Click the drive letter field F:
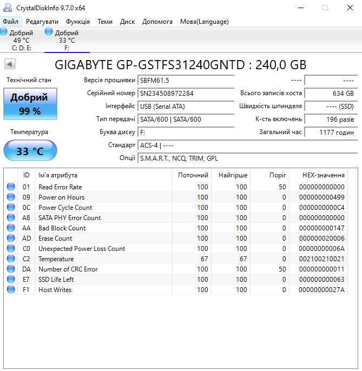Image resolution: width=362 pixels, height=371 pixels. tap(186, 132)
